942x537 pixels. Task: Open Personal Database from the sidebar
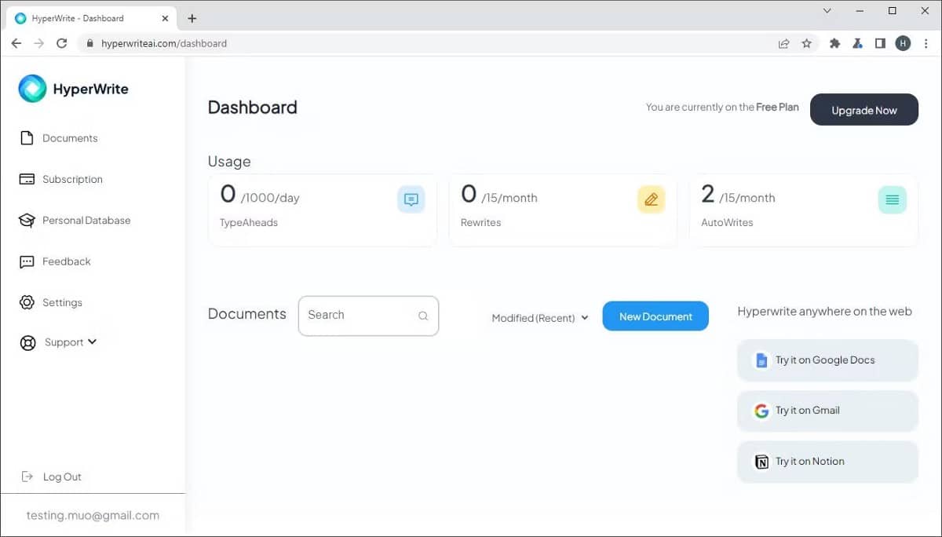86,221
